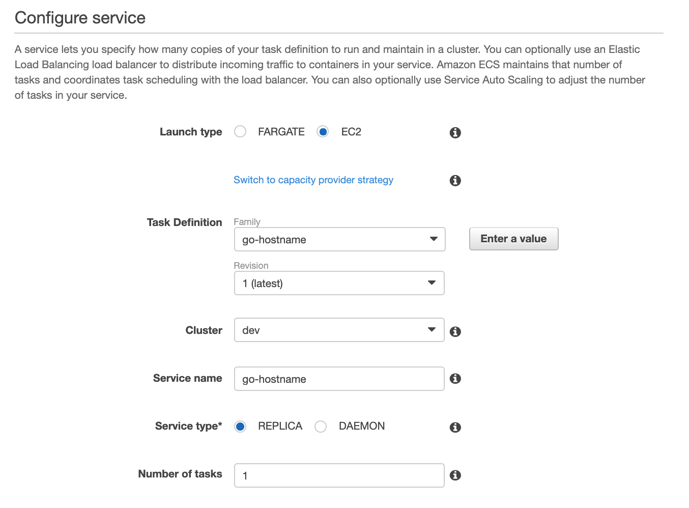The height and width of the screenshot is (508, 689).
Task: Click the Cluster label
Action: pos(204,330)
